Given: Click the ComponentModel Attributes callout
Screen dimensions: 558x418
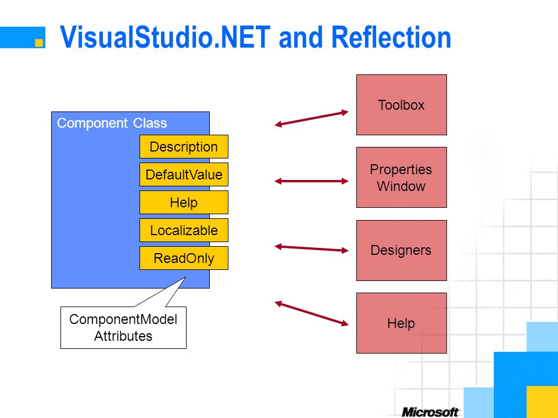Looking at the screenshot, I should coord(123,327).
